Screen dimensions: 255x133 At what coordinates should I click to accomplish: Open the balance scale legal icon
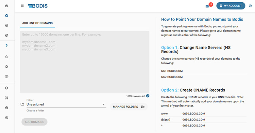pyautogui.click(x=7, y=77)
